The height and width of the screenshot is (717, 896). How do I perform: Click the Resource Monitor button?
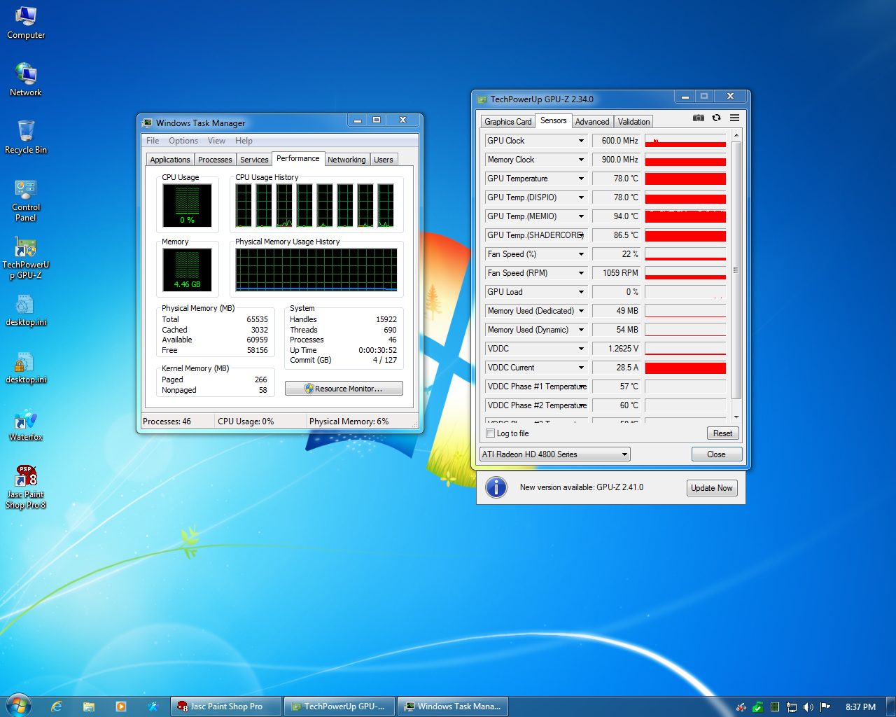tap(344, 389)
